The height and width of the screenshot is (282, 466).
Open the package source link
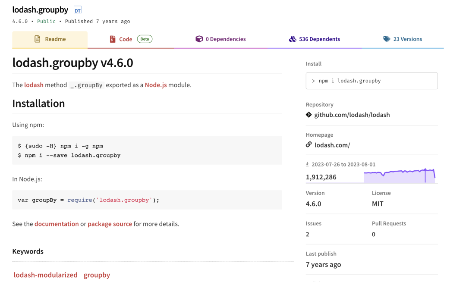tap(110, 224)
